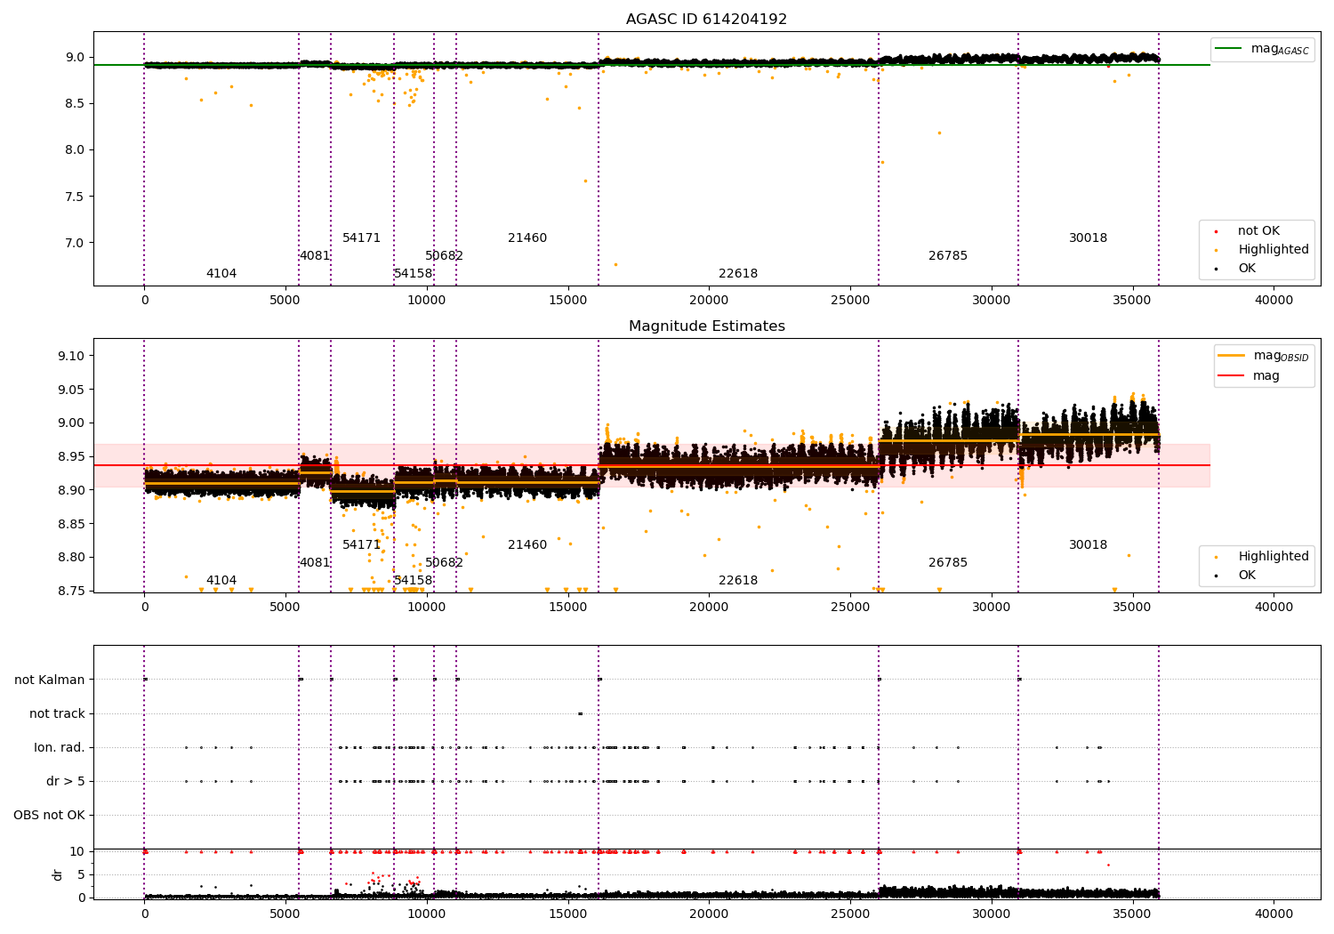Viewport: 1334px width, 934px height.
Task: Click y-axis tick 7.5 in AGASC plot
Action: [75, 197]
